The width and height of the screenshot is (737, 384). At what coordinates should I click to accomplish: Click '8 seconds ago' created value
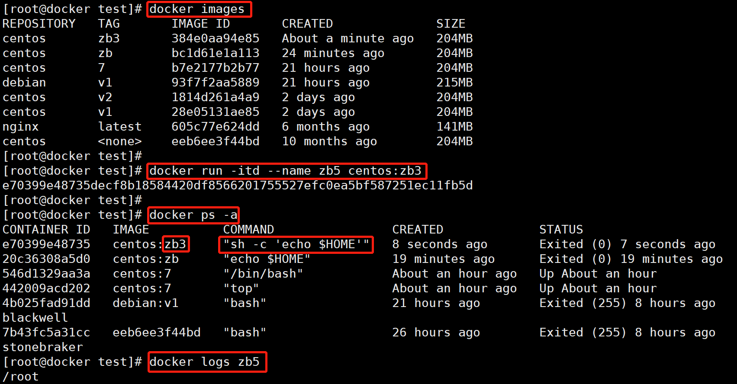(440, 245)
